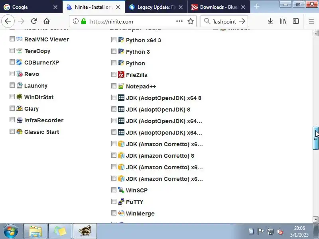Check the Notepad++ checkbox
The image size is (319, 239).
pos(114,86)
